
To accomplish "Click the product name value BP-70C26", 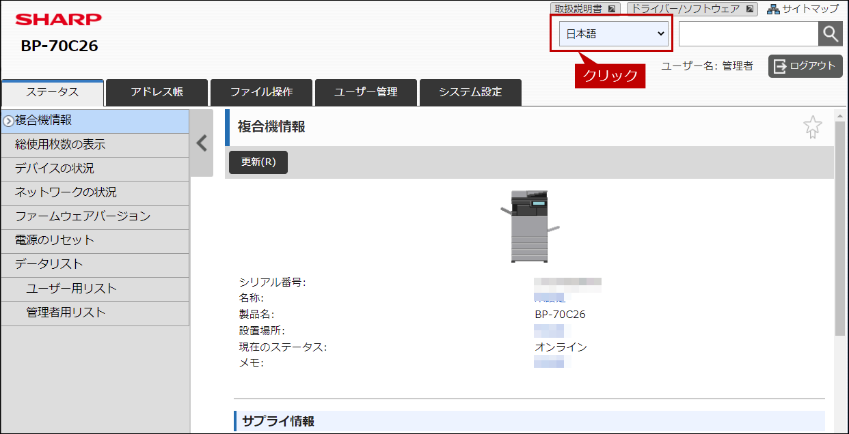I will click(560, 315).
